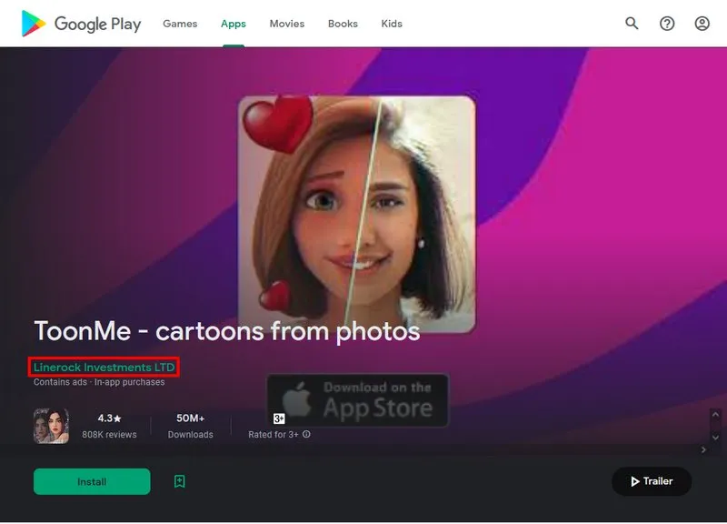Click the ToonMe - cartoons from photos title
The width and height of the screenshot is (727, 524).
[227, 331]
